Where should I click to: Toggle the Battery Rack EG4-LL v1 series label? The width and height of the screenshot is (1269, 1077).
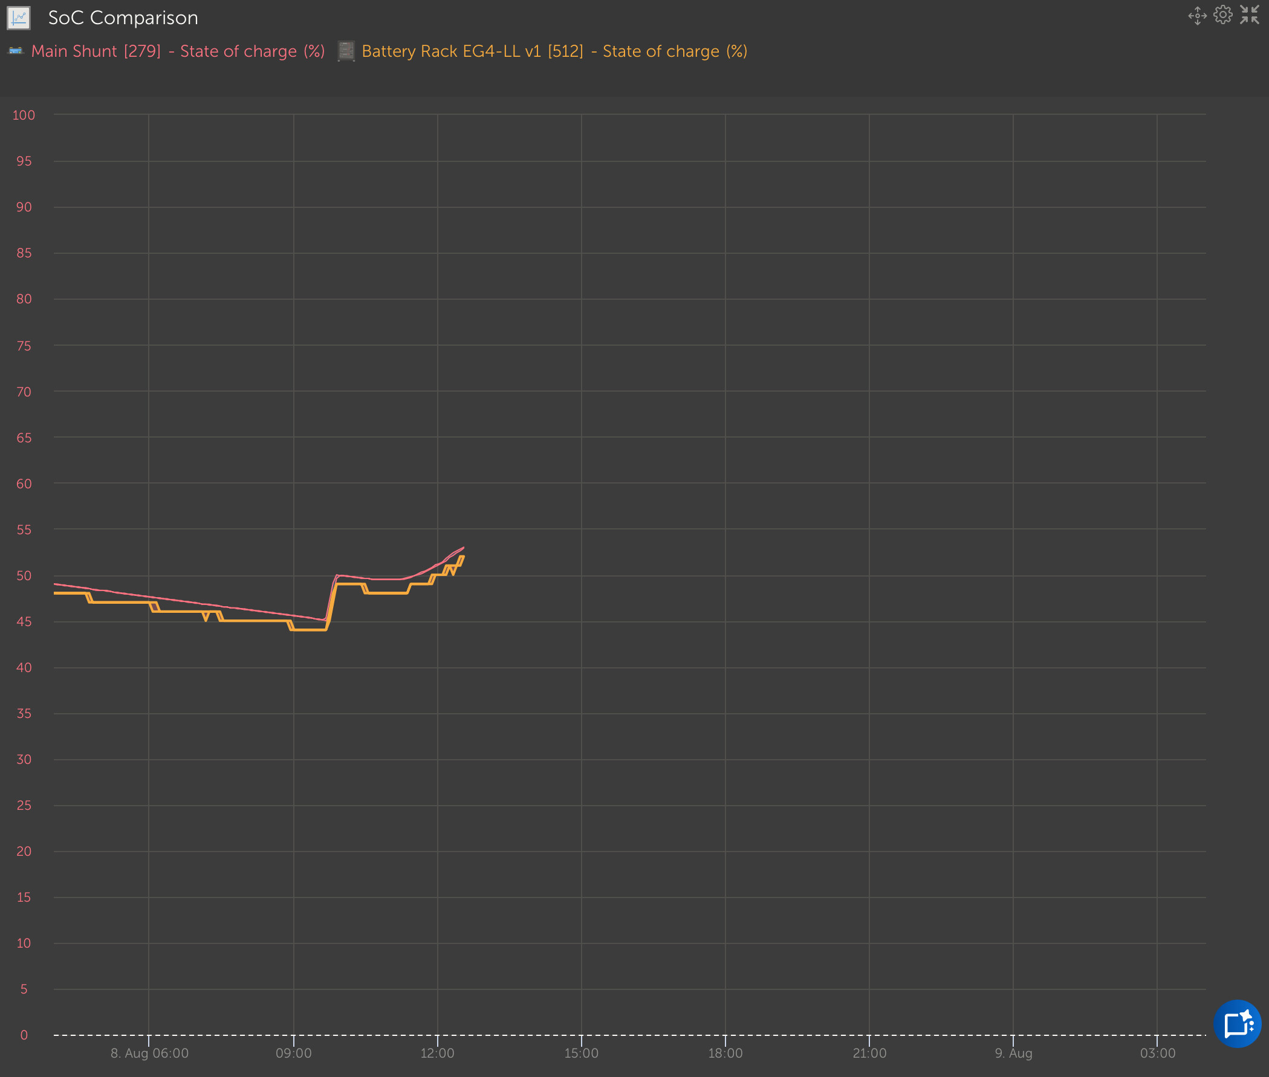(x=554, y=51)
